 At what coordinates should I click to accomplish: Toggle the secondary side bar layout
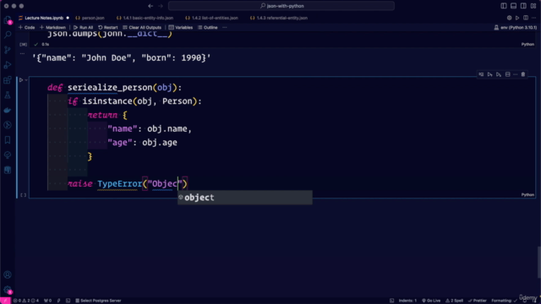point(523,6)
